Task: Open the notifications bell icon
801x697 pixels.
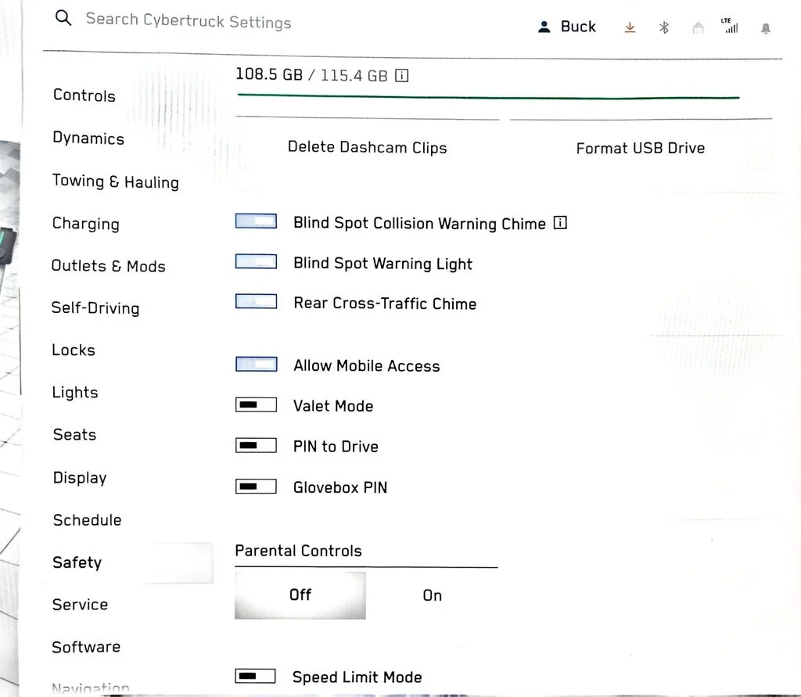Action: point(765,29)
